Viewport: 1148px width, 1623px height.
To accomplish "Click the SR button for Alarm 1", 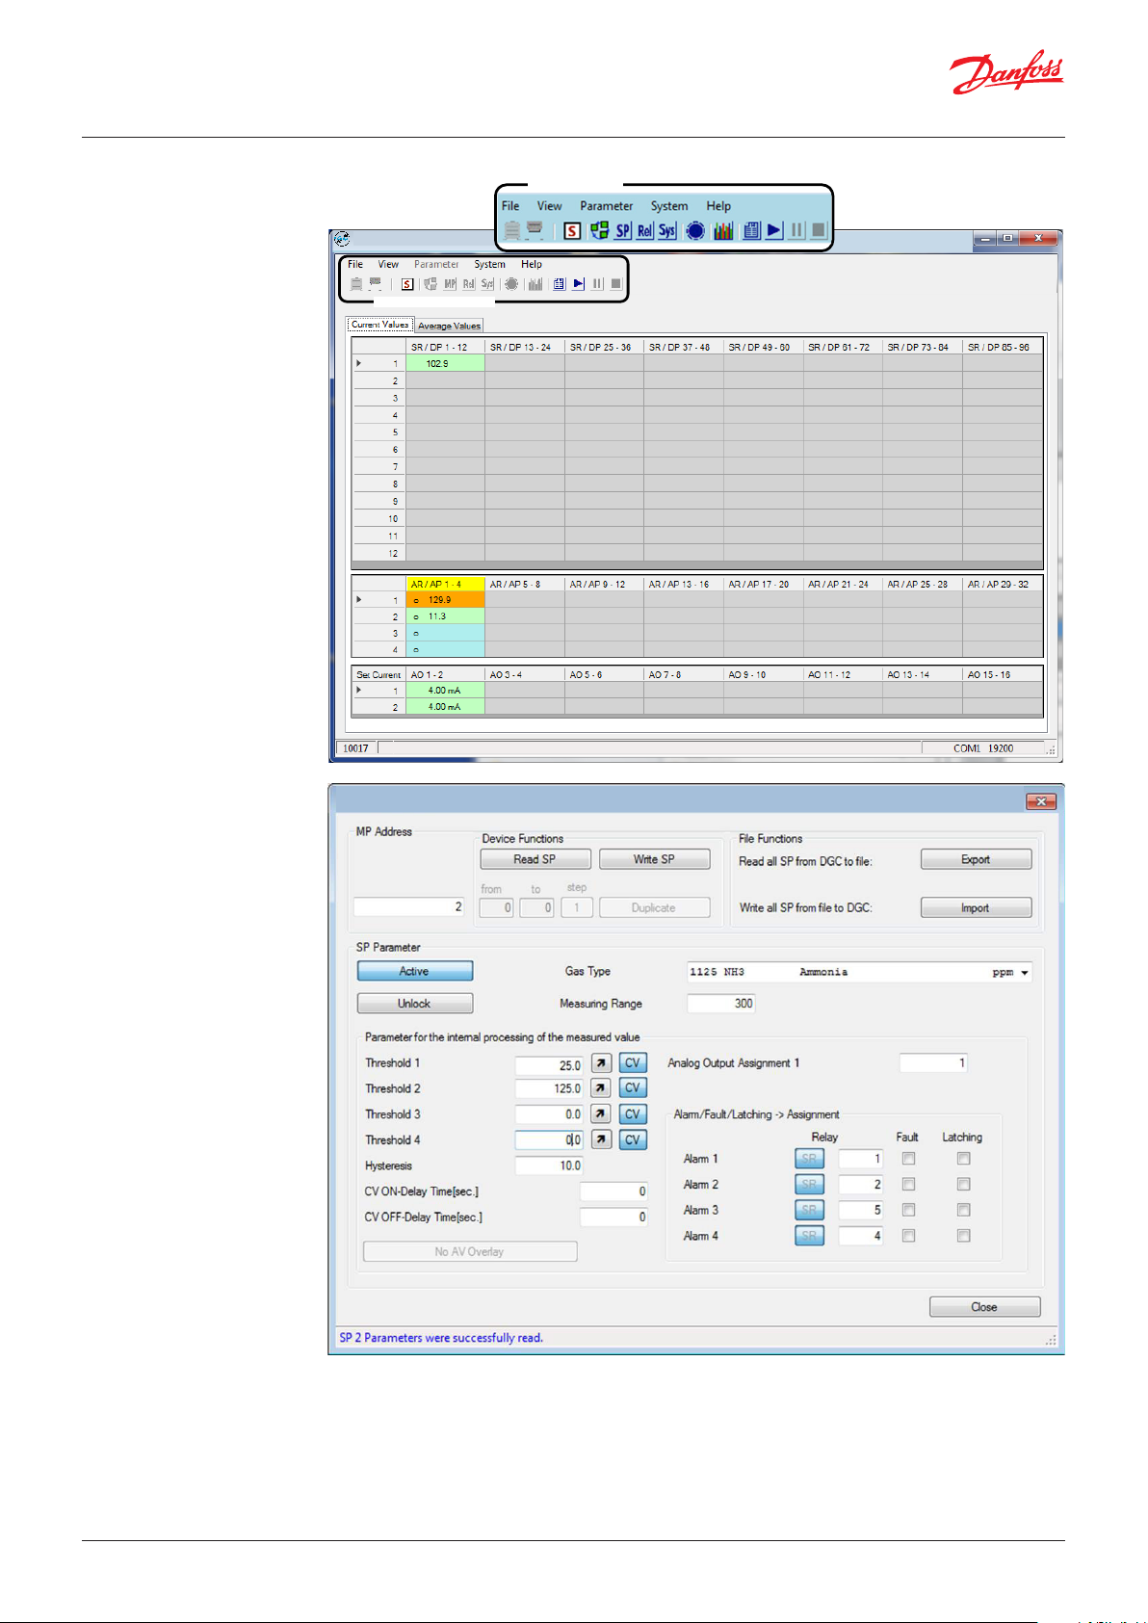I will (810, 1159).
